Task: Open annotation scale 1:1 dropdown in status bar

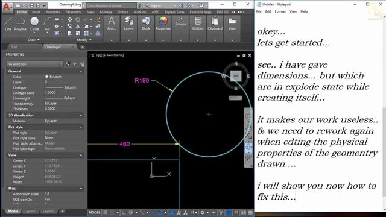Action: pos(194,212)
